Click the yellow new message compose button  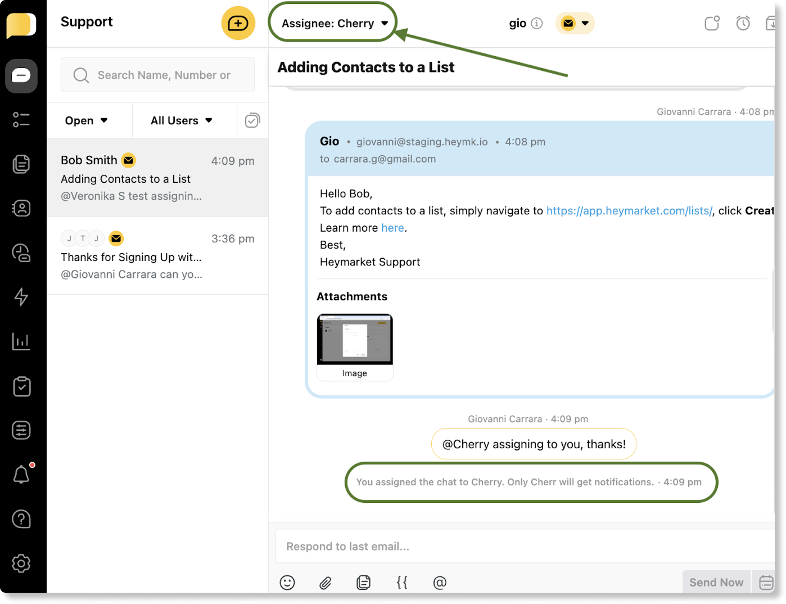click(238, 24)
